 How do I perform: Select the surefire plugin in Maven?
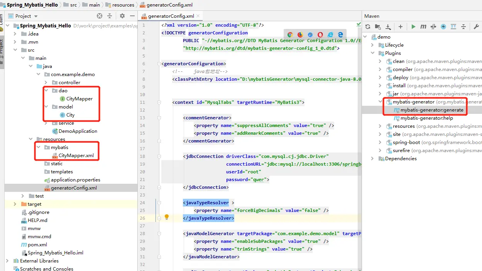tap(401, 150)
